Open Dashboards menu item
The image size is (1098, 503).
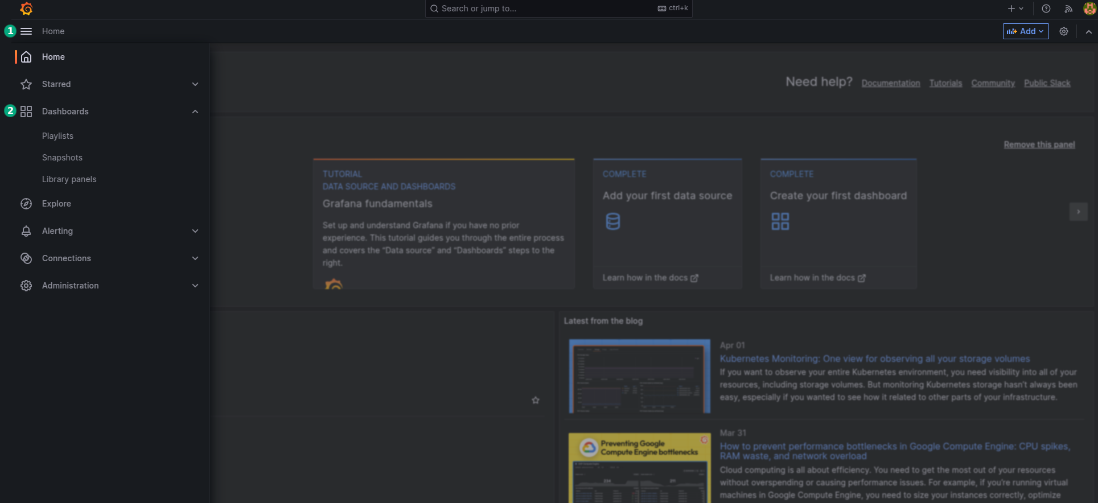pyautogui.click(x=65, y=112)
